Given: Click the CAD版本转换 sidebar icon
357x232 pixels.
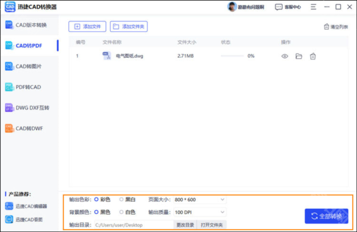Looking at the screenshot, I should [9, 25].
